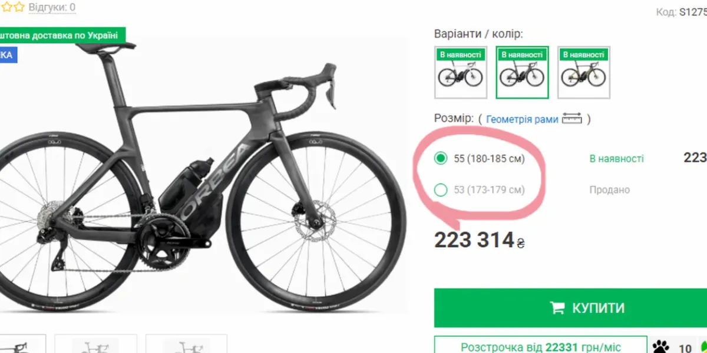Select size 55 (180-185 см) radio button

440,158
